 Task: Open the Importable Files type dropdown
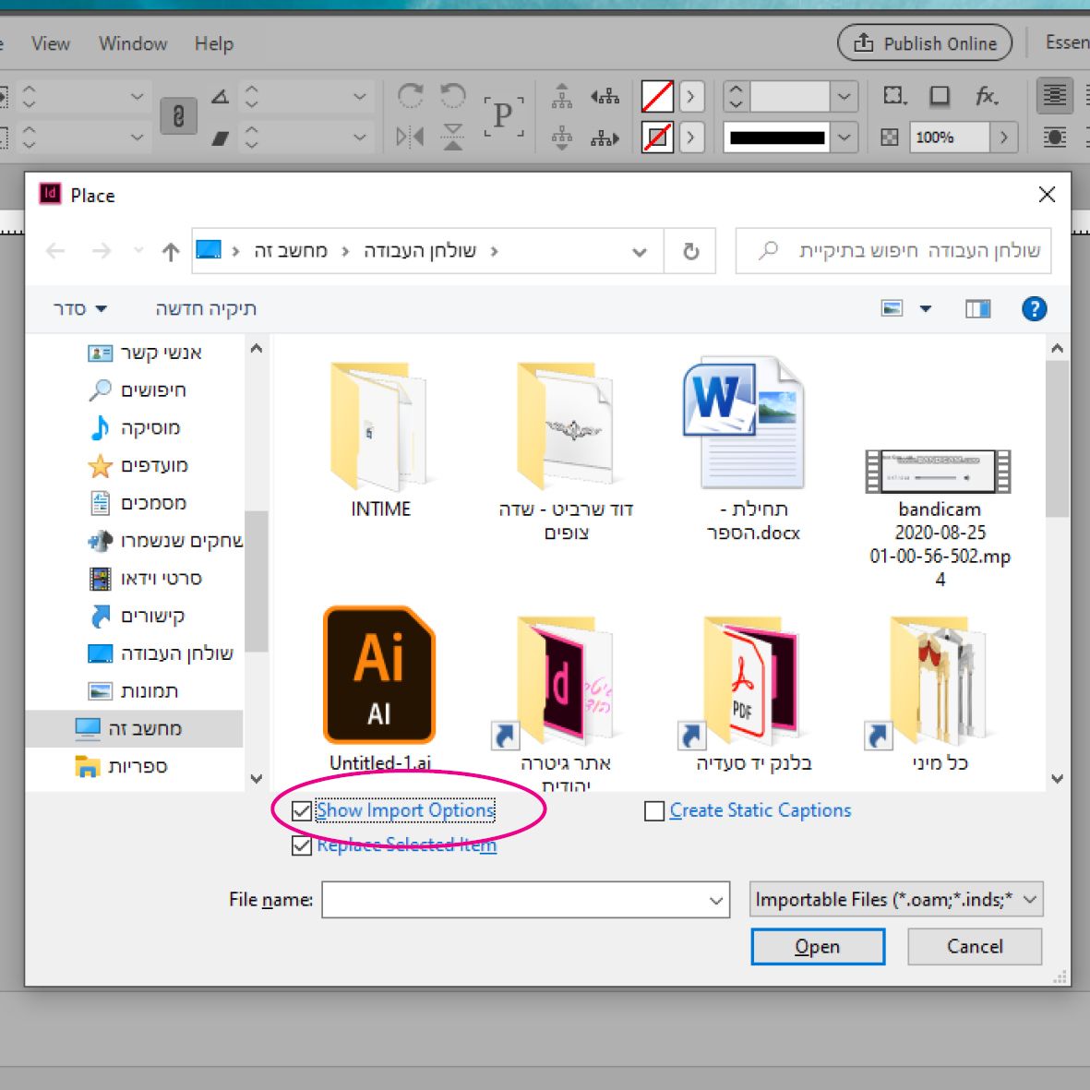click(896, 900)
